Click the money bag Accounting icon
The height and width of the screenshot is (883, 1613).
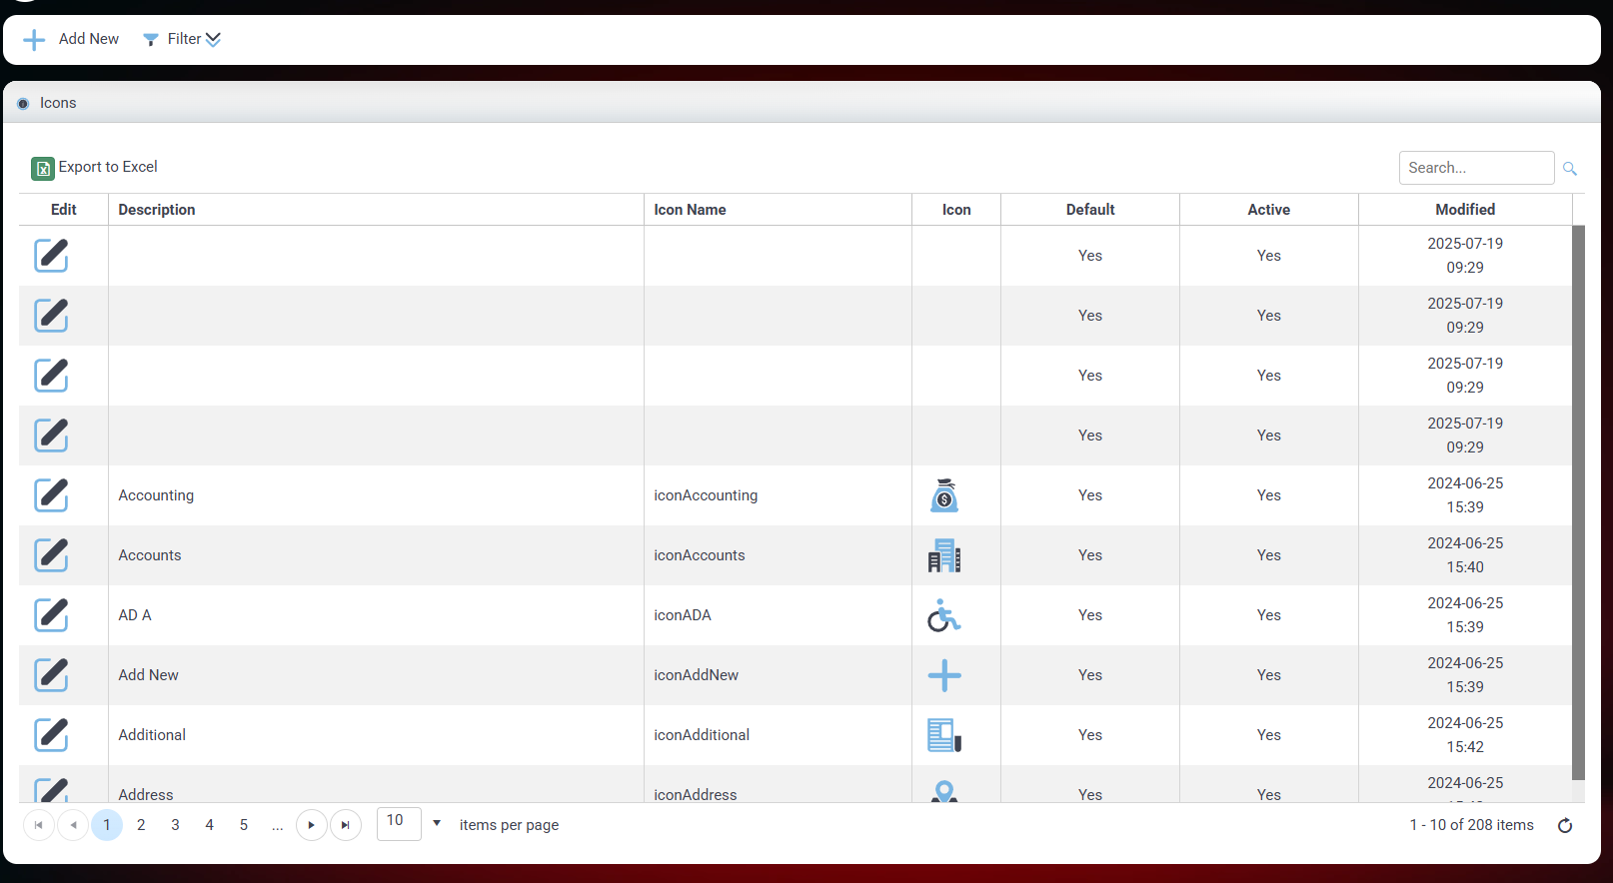(943, 495)
